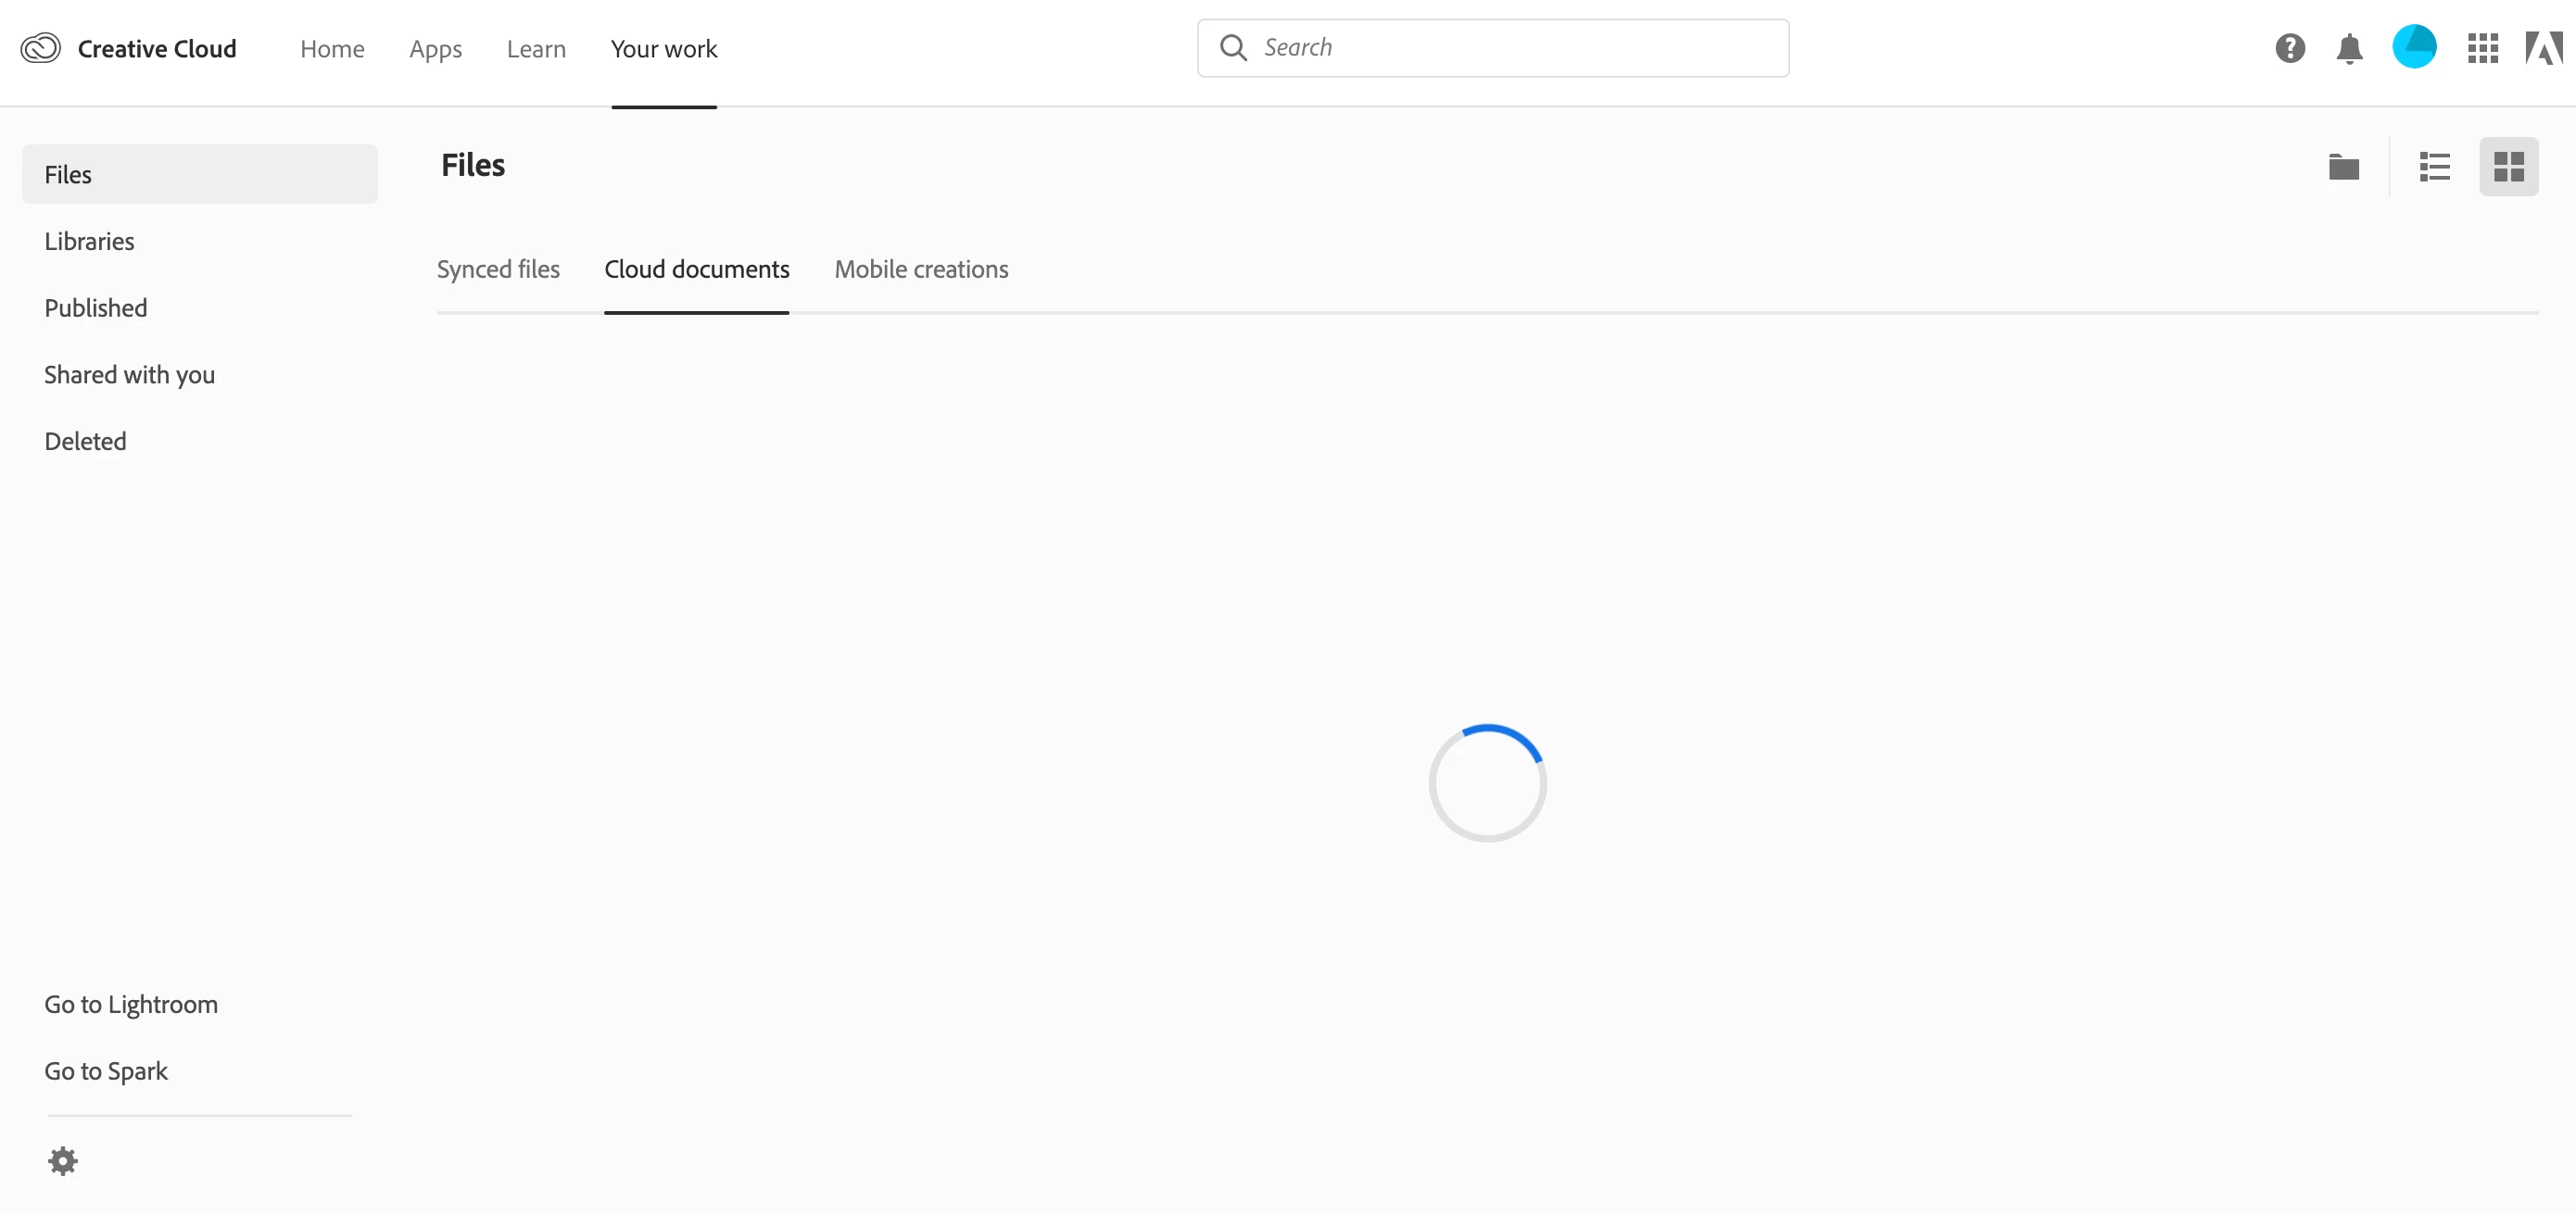Screen dimensions: 2576x1213
Task: Click the Adobe logo icon
Action: [2544, 48]
